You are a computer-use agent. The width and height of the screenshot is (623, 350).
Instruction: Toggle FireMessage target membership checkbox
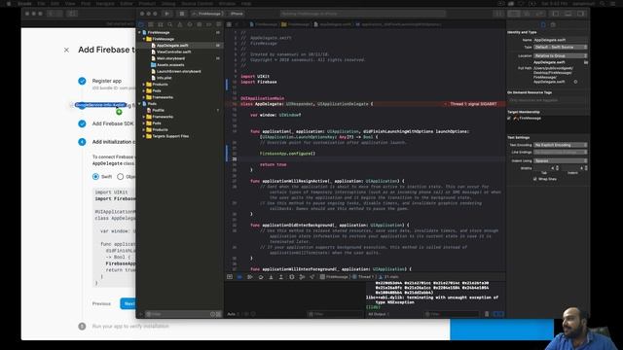tap(509, 119)
